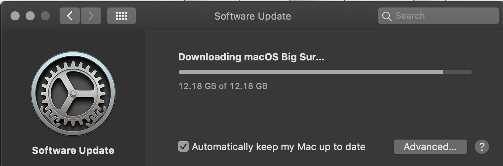Click the unfilled end of progress bar
Screen dimensions: 503x166
457,72
